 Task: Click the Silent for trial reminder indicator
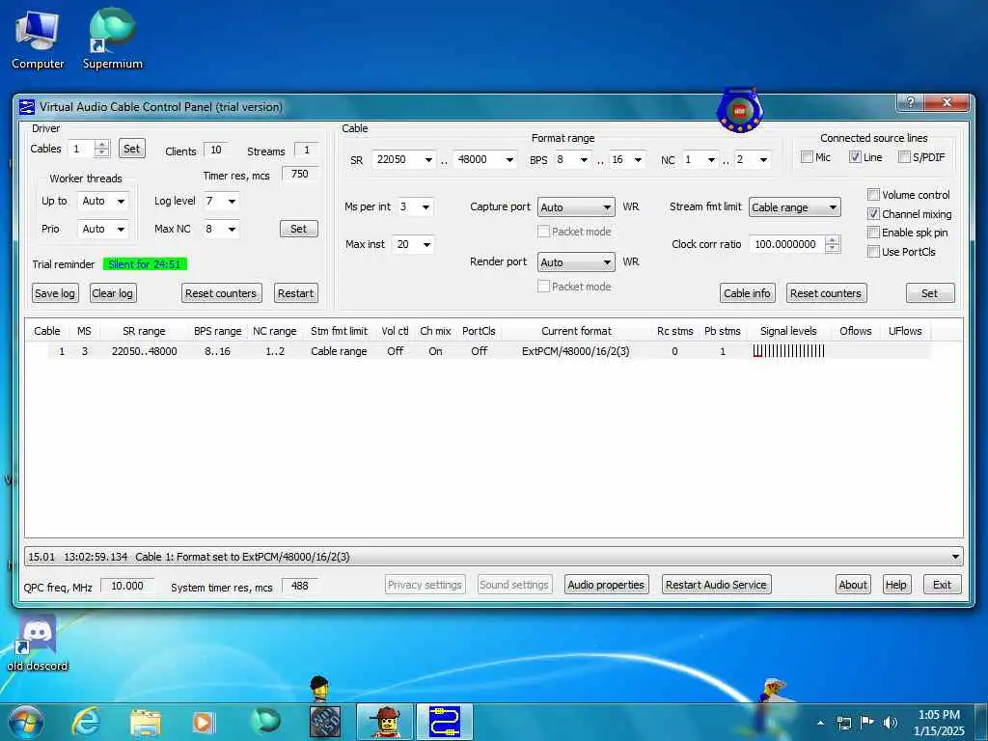145,264
